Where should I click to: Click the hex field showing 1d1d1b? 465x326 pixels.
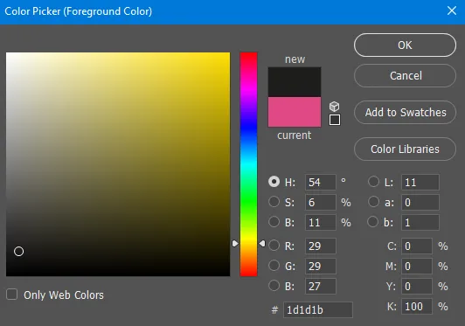(318, 309)
